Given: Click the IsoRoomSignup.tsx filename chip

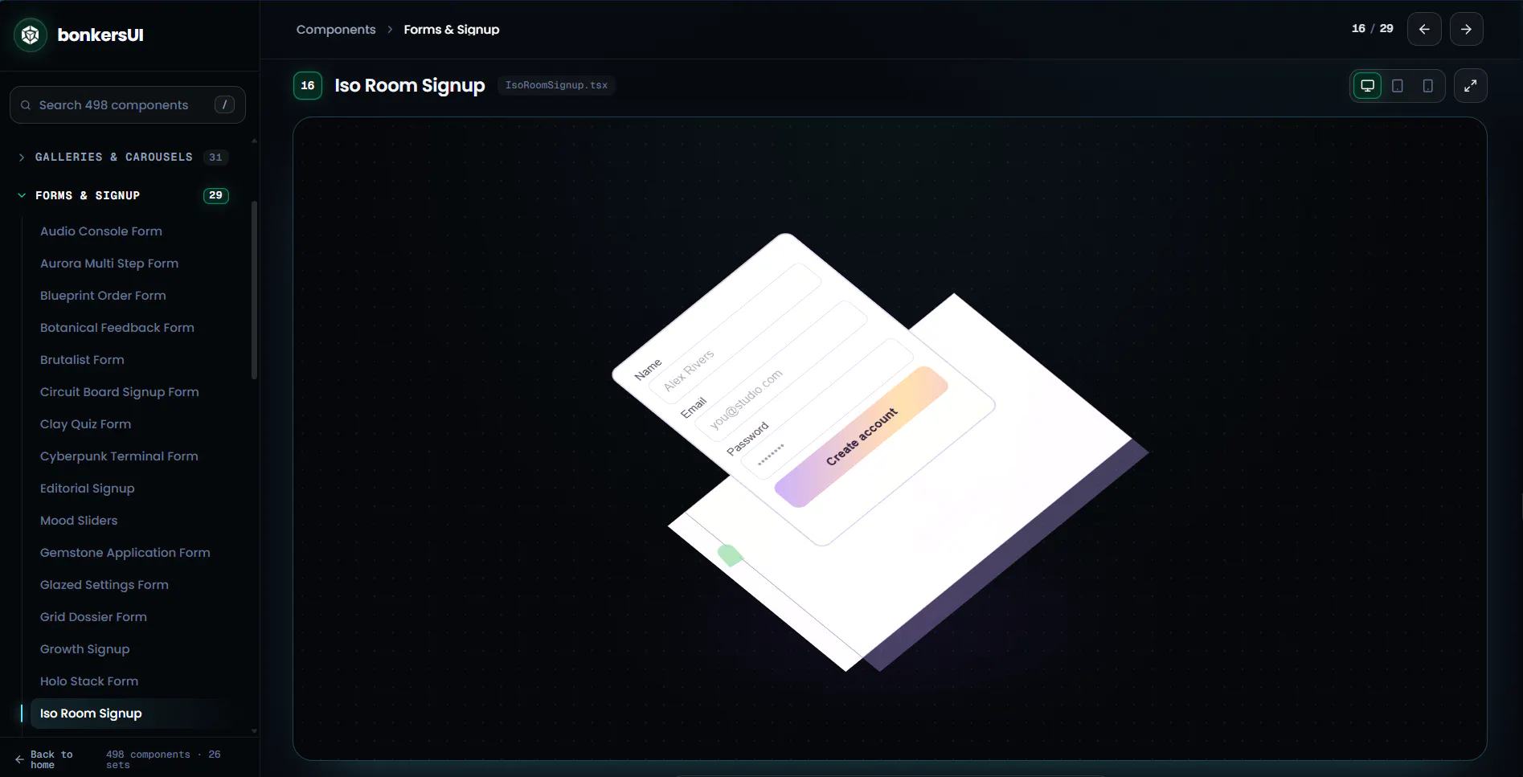Looking at the screenshot, I should pos(556,85).
